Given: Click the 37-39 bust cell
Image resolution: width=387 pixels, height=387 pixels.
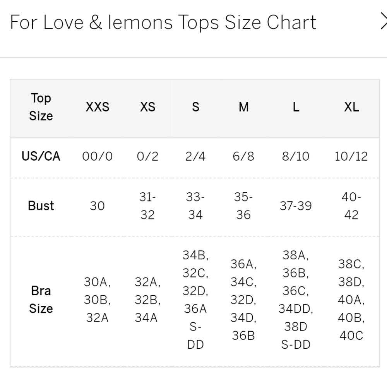Looking at the screenshot, I should [296, 206].
